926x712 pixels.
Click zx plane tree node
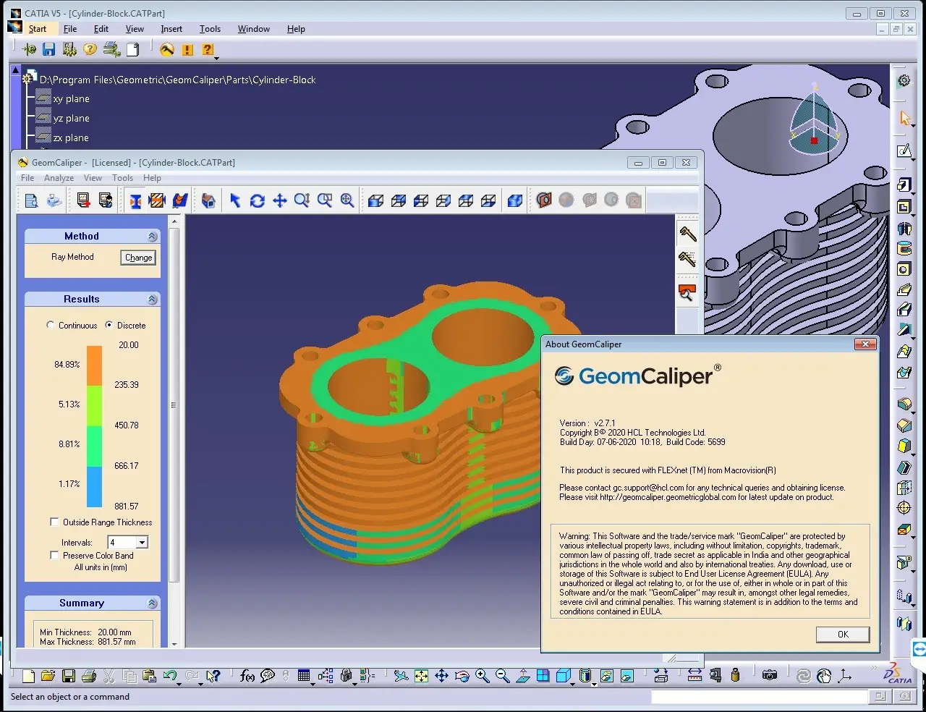click(x=71, y=137)
